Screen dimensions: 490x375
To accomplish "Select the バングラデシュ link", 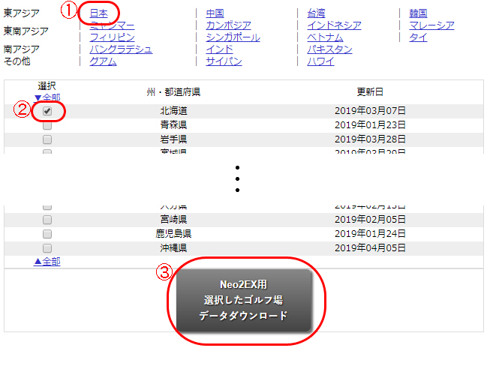I will tap(120, 49).
